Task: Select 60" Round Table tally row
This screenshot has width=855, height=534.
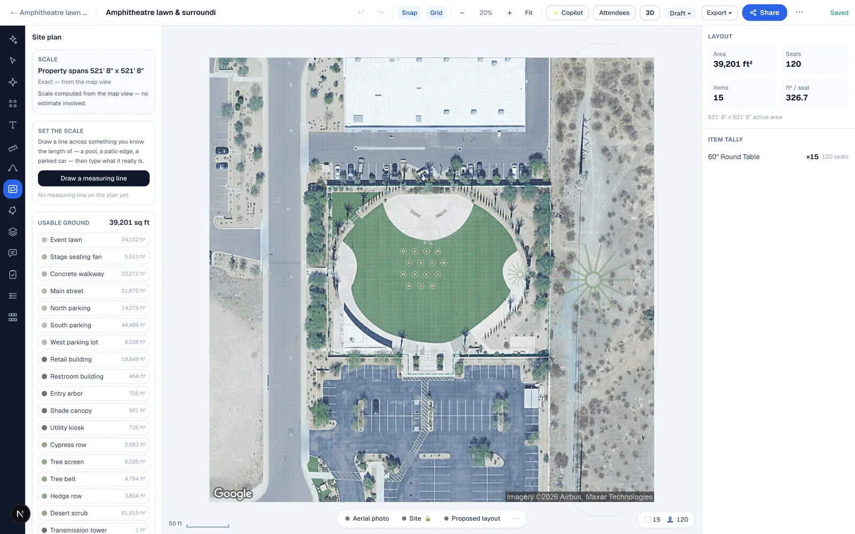Action: click(778, 156)
